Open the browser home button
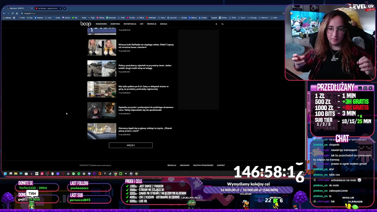 (x=17, y=13)
